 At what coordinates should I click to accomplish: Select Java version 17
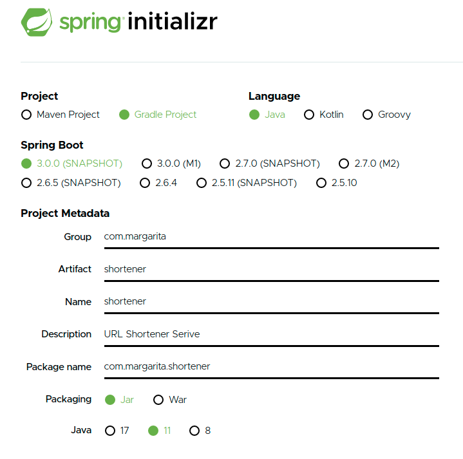pyautogui.click(x=110, y=431)
